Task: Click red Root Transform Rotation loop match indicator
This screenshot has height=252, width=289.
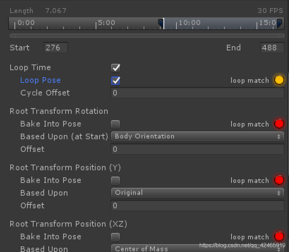Action: (x=279, y=124)
